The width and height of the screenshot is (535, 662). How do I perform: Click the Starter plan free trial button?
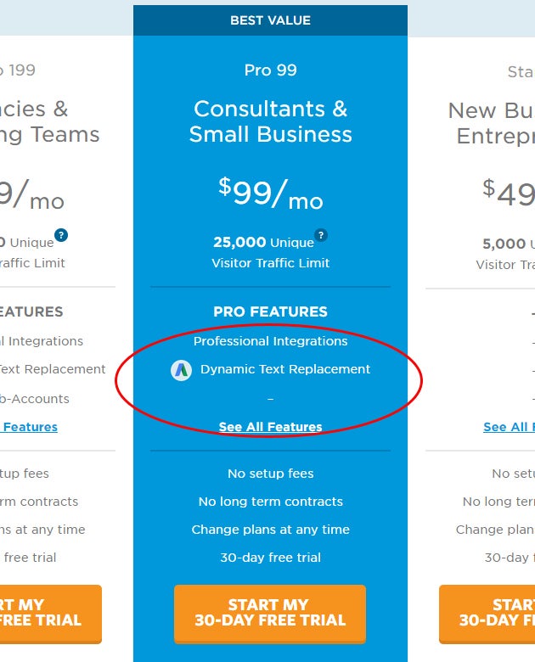[x=487, y=614]
